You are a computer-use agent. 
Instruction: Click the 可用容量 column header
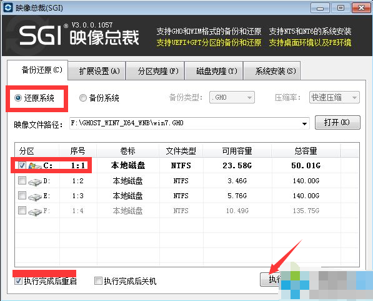pos(237,151)
